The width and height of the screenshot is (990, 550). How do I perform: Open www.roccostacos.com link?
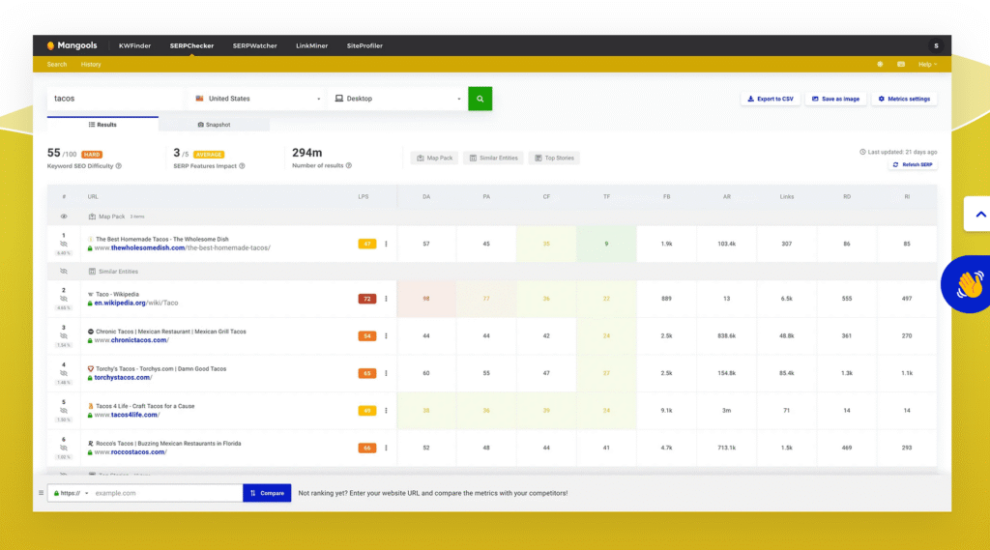[x=131, y=452]
